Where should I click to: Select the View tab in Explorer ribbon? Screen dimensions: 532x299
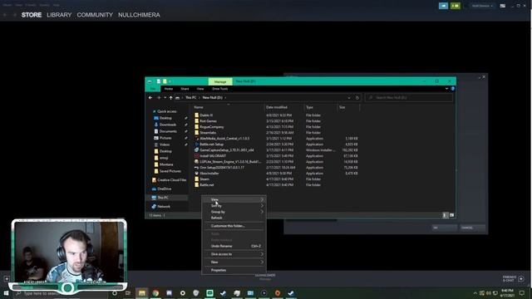200,89
